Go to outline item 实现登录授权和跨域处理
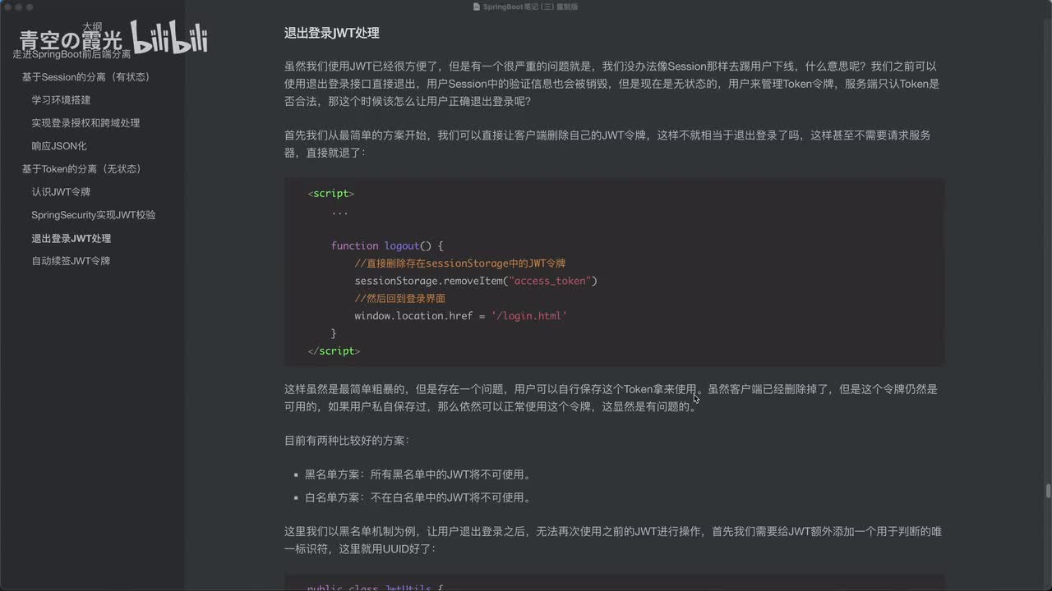The image size is (1052, 591). 85,123
